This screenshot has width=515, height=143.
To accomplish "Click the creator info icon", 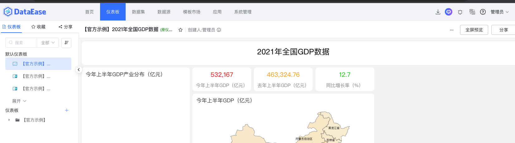I will tap(219, 30).
